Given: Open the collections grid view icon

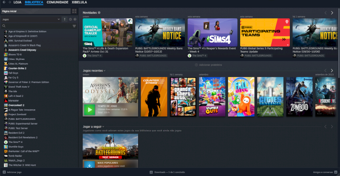Looking at the screenshot, I should click(x=74, y=11).
